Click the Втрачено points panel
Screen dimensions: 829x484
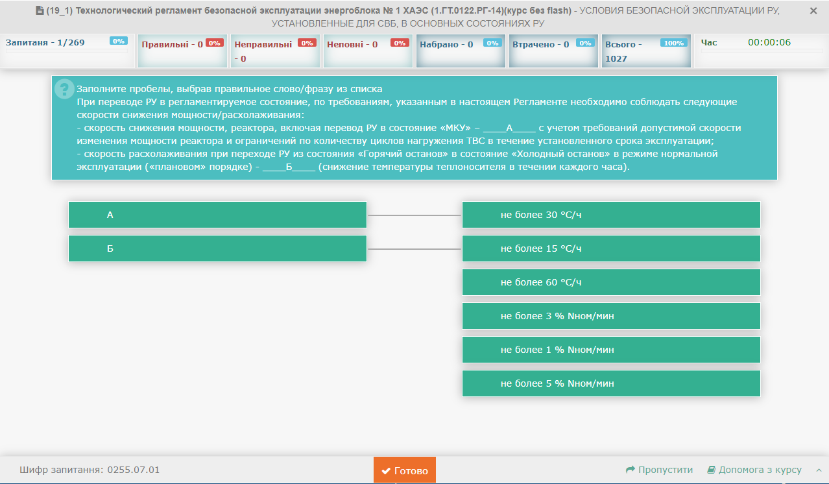[x=553, y=51]
